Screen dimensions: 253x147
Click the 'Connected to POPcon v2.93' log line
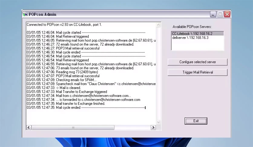coord(64,25)
